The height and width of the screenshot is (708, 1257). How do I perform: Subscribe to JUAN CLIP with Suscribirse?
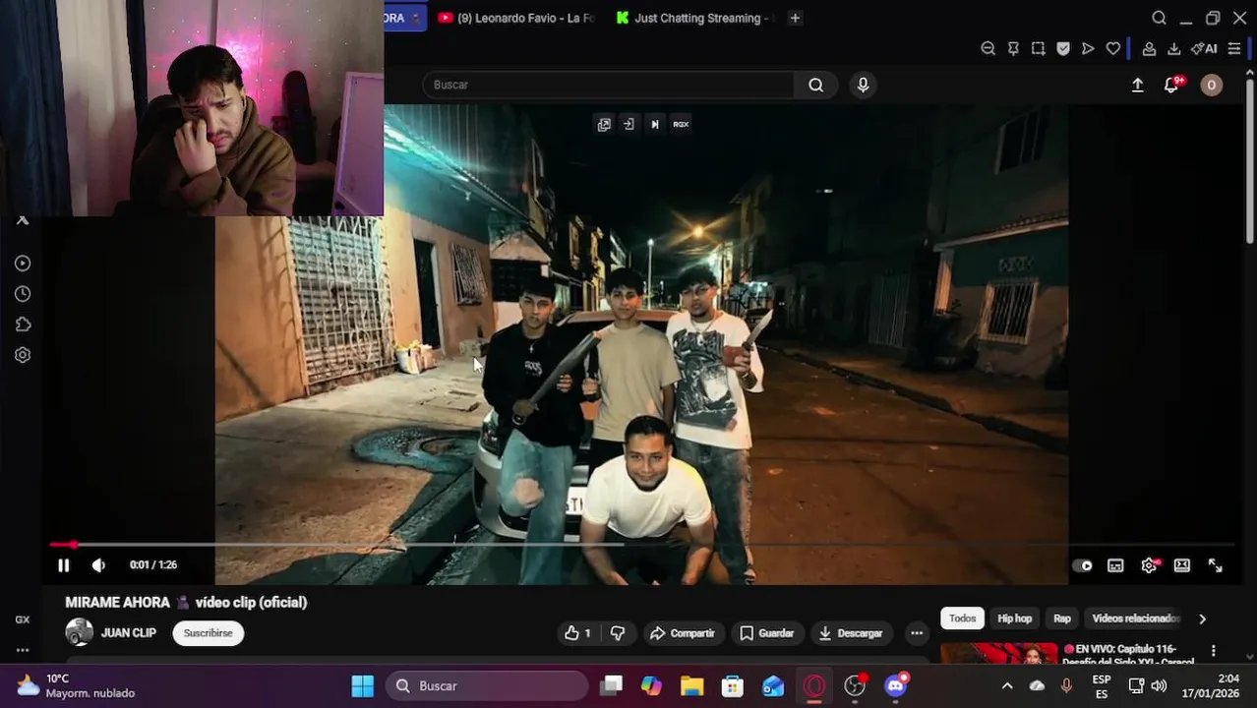[209, 633]
